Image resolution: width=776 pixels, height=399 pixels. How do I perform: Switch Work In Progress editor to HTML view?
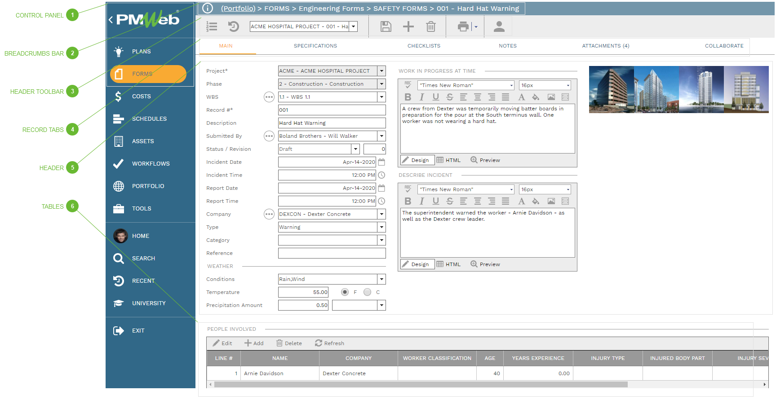pos(448,160)
